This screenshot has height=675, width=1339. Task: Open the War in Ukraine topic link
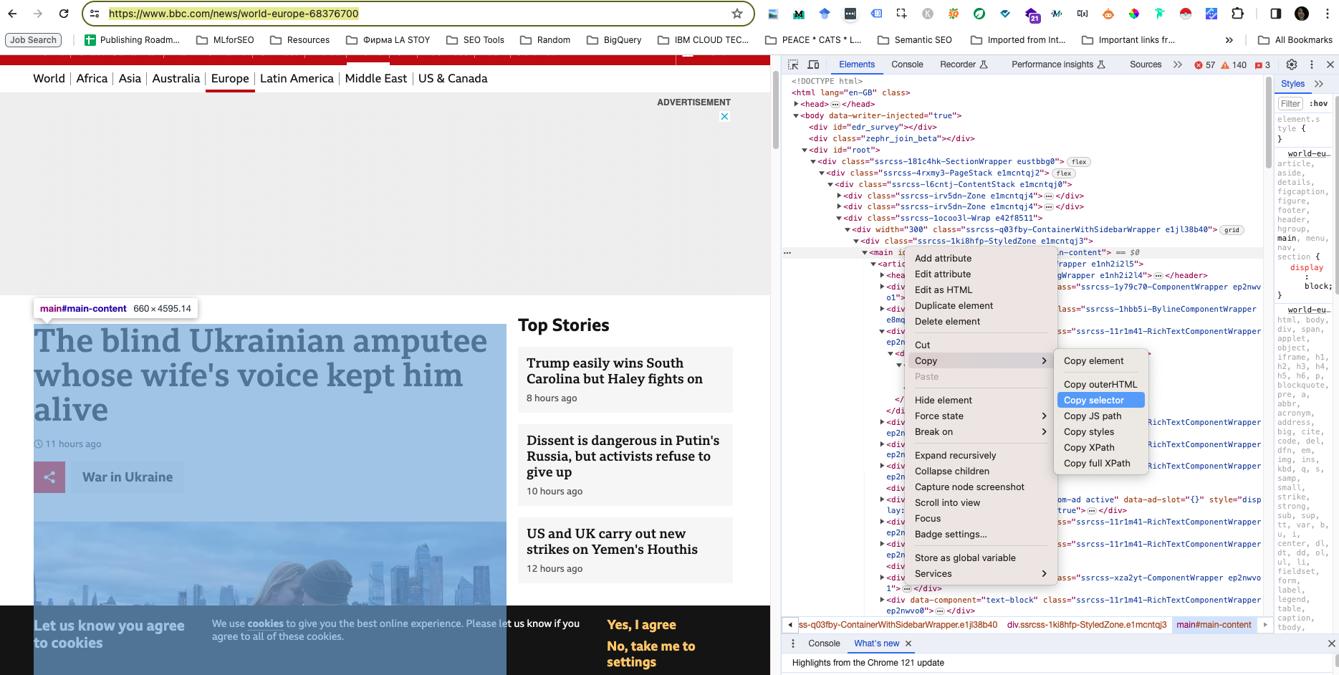coord(128,477)
